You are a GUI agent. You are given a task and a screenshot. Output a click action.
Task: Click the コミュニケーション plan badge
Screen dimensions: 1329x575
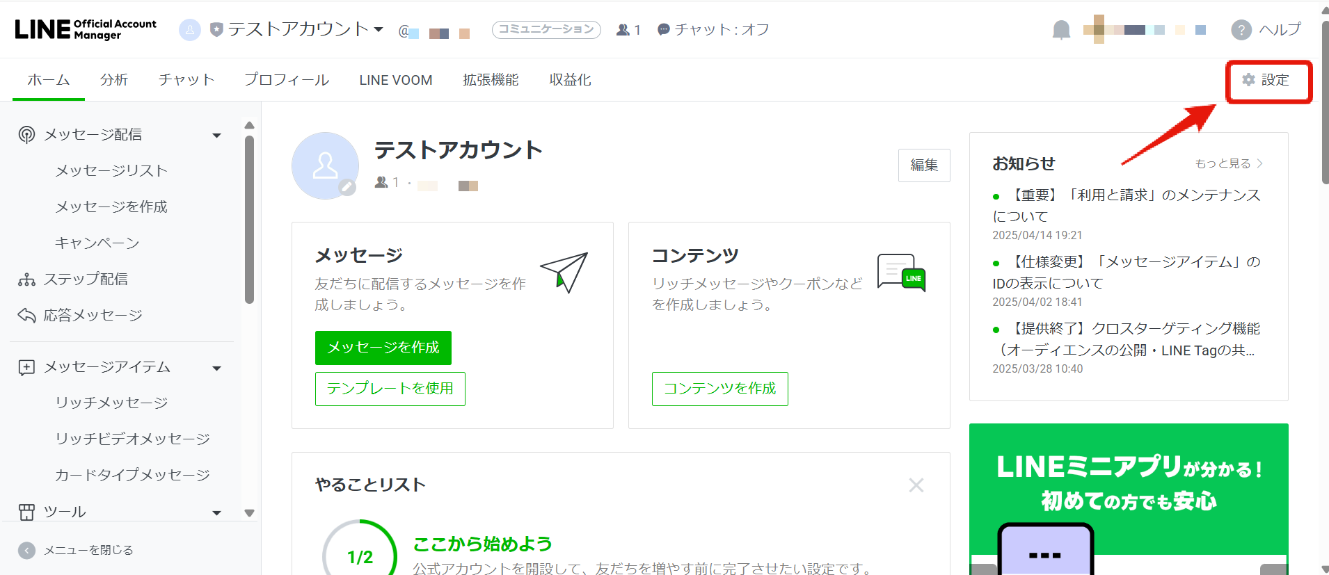(x=546, y=29)
